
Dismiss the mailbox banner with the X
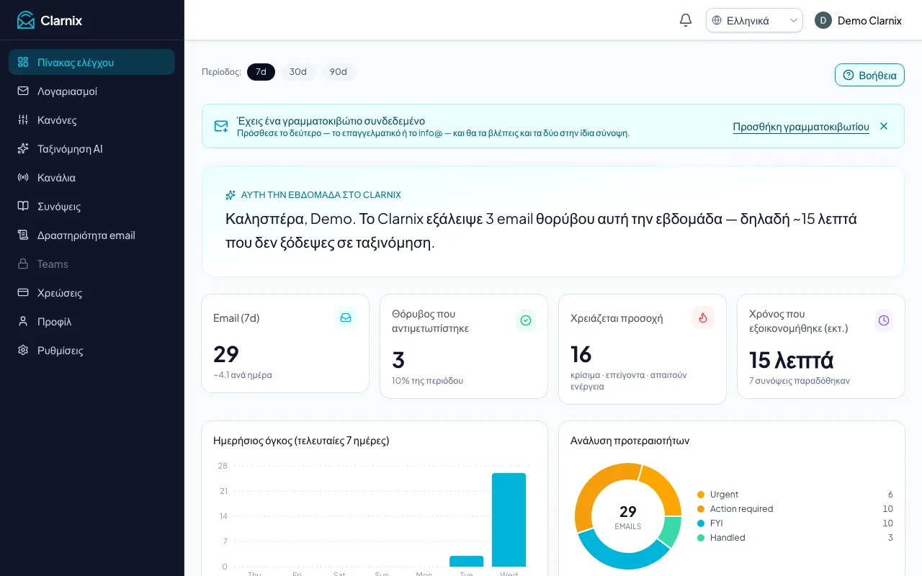[884, 126]
